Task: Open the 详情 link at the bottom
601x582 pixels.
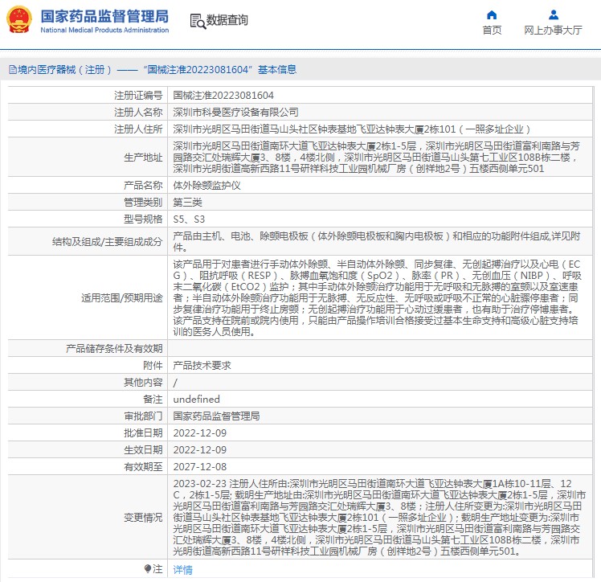Action: (183, 569)
